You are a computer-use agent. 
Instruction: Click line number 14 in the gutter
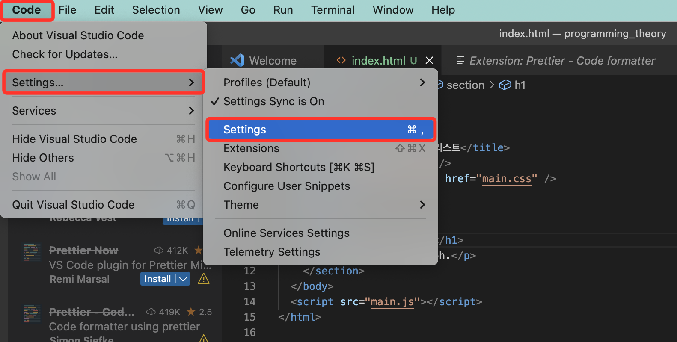pyautogui.click(x=249, y=302)
